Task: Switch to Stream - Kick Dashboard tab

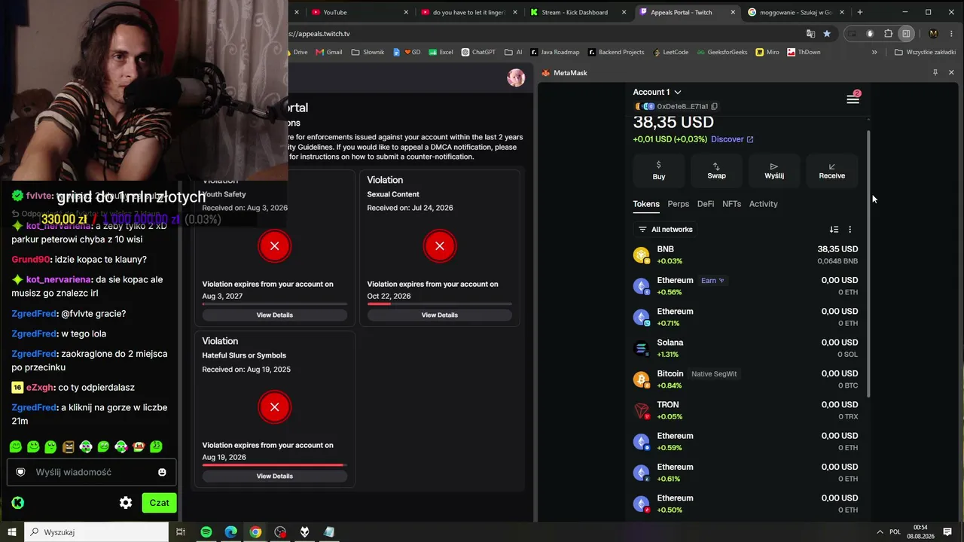Action: (578, 12)
